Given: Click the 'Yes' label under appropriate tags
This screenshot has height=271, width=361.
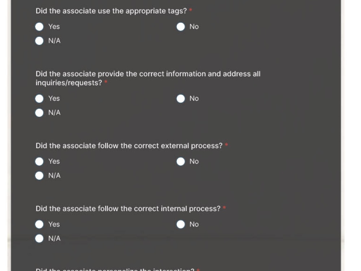Looking at the screenshot, I should pyautogui.click(x=54, y=27).
